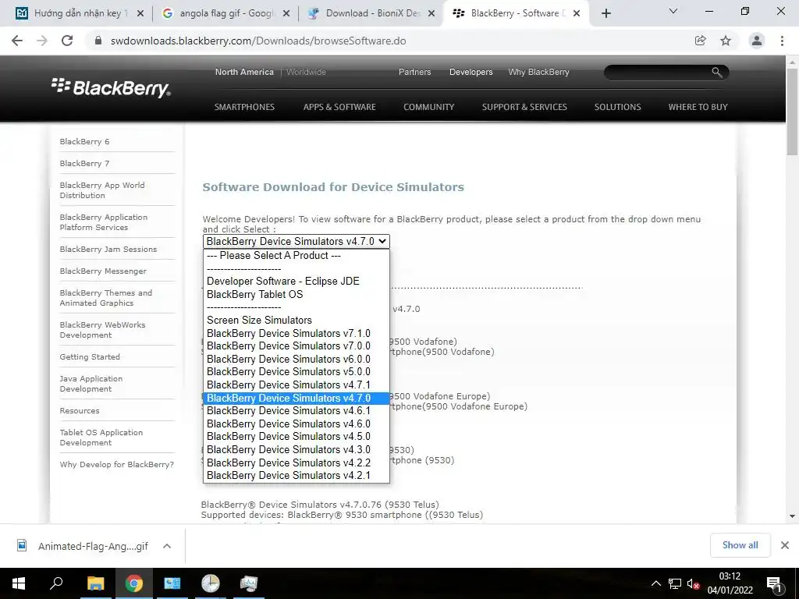Image resolution: width=799 pixels, height=599 pixels.
Task: Click the BlackBerry logo
Action: pyautogui.click(x=111, y=87)
